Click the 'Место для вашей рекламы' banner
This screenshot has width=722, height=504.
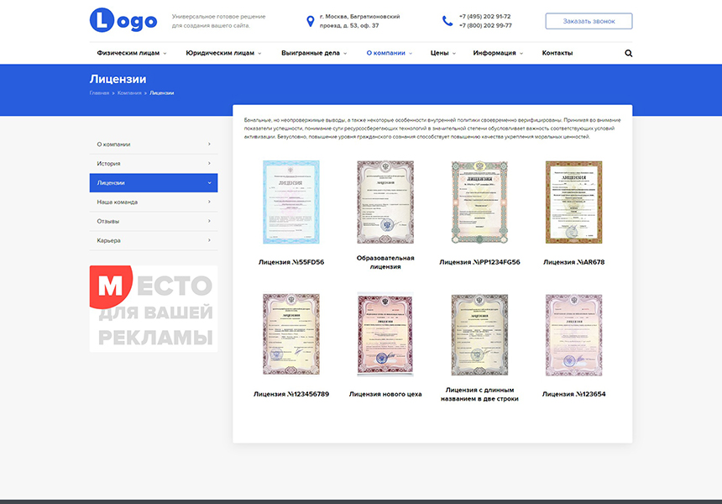[x=154, y=309]
